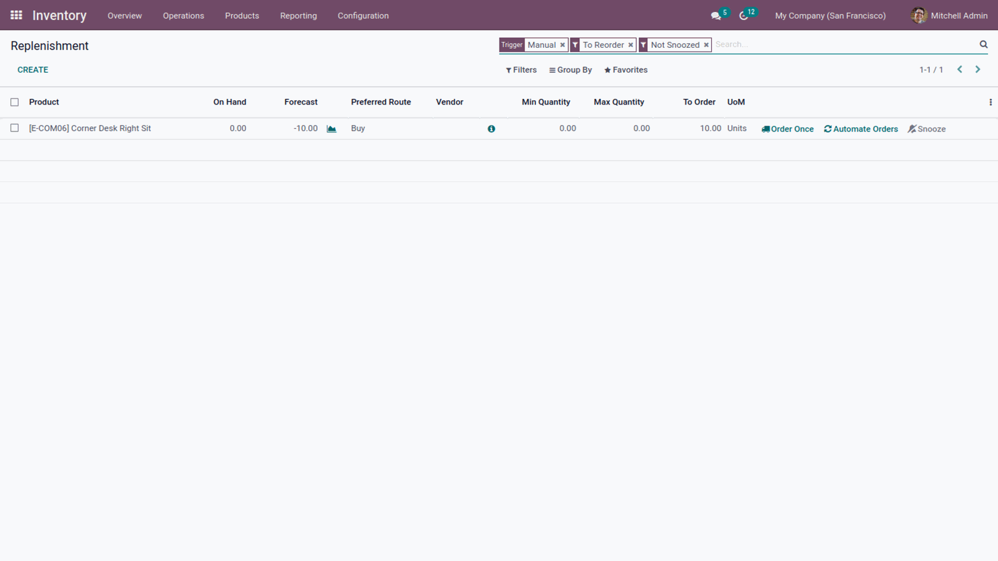Expand the Filters dropdown

(521, 70)
